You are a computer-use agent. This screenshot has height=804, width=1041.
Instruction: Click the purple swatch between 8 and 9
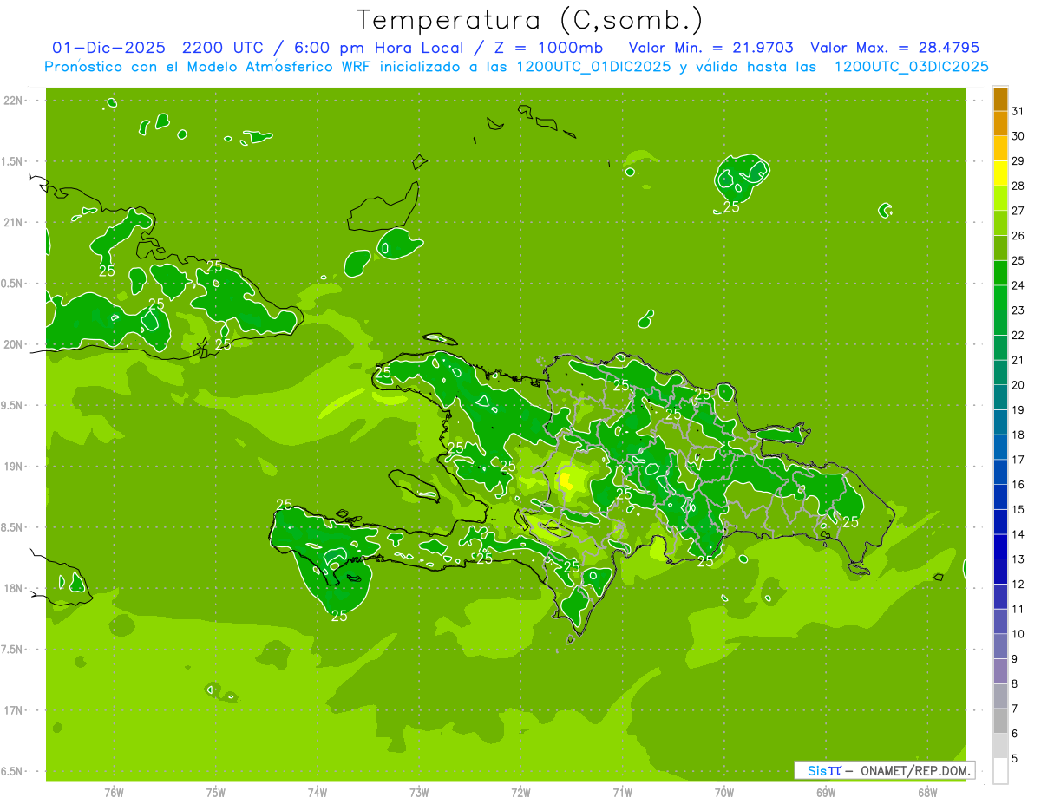pos(1000,671)
